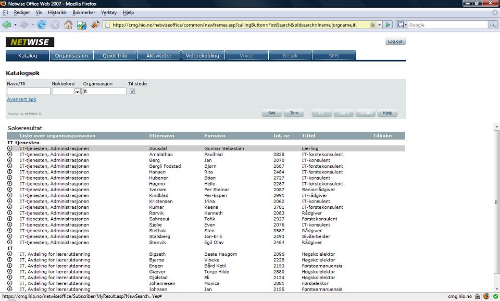Image resolution: width=500 pixels, height=301 pixels.
Task: Click the green Go arrow beside the address bar
Action: (x=387, y=24)
